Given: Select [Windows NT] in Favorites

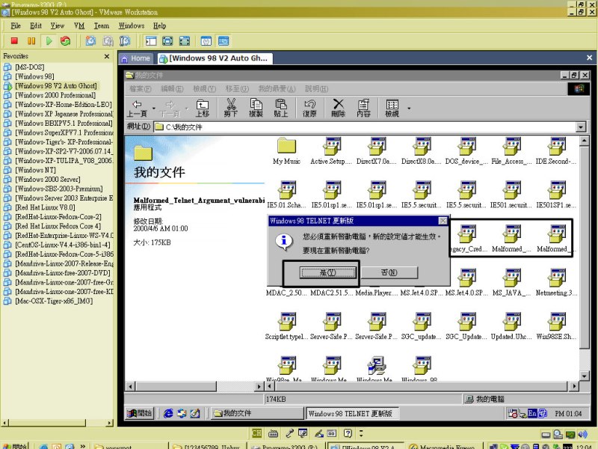Looking at the screenshot, I should coord(35,170).
